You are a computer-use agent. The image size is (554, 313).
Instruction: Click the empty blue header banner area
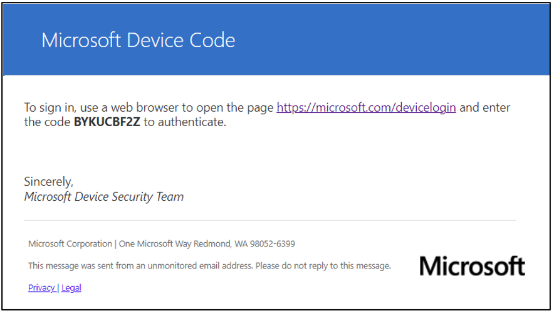pyautogui.click(x=389, y=41)
